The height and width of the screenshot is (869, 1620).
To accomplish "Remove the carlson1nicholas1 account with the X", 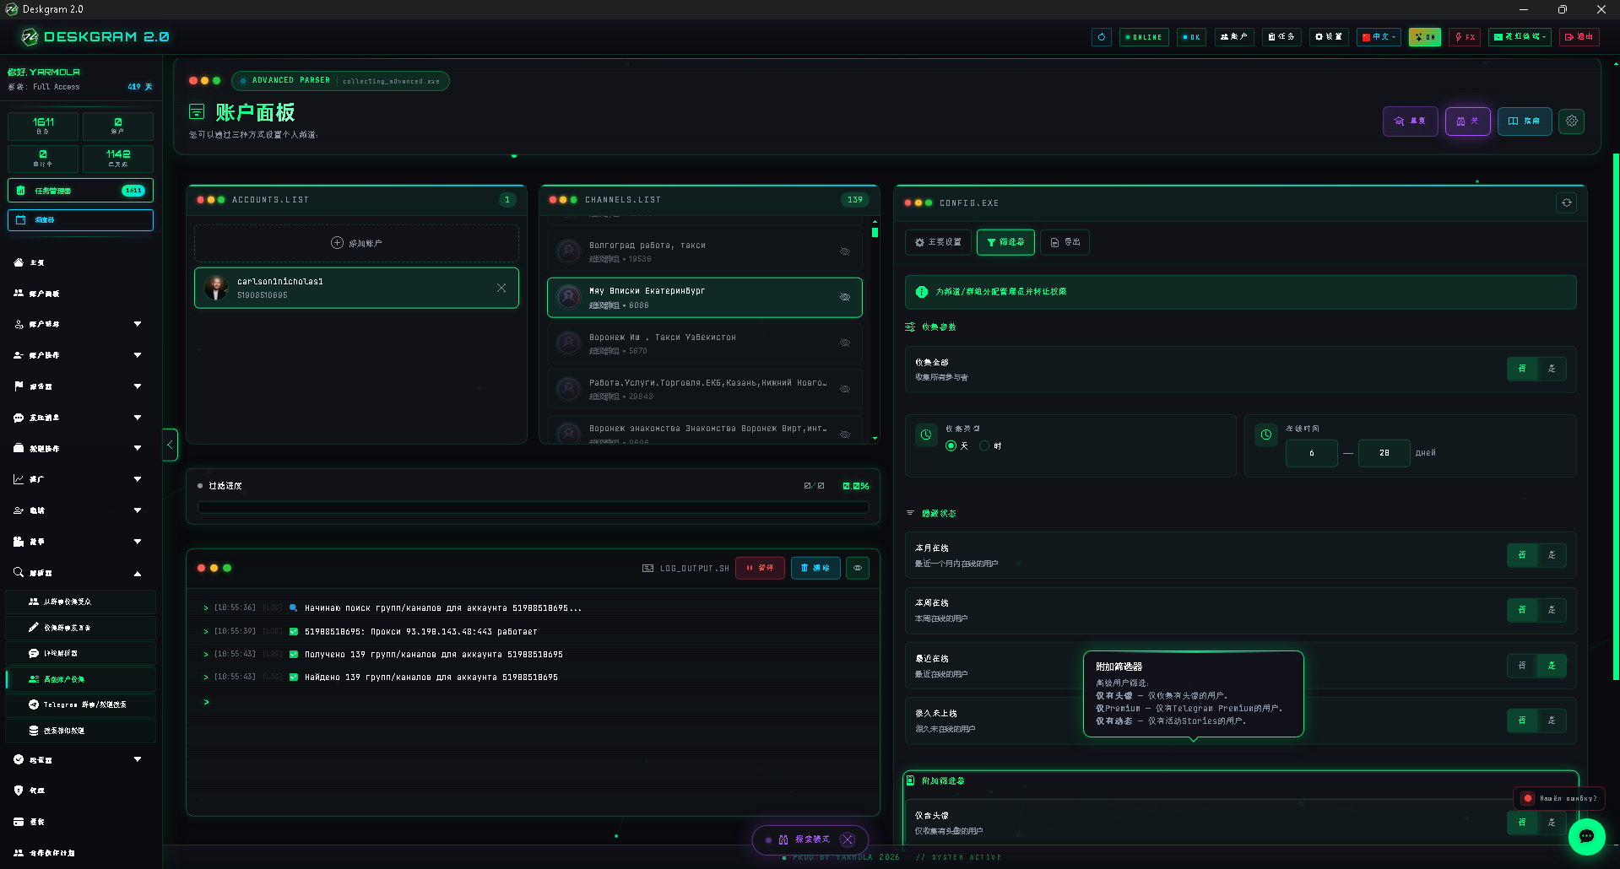I will click(x=501, y=288).
